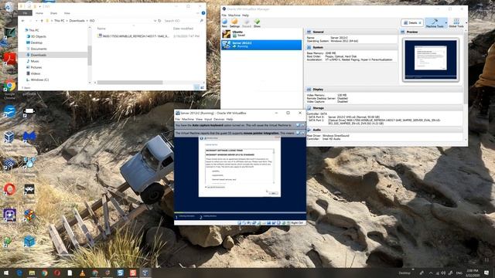495x278 pixels.
Task: Open the Devices menu in the running VM window
Action: click(x=219, y=120)
